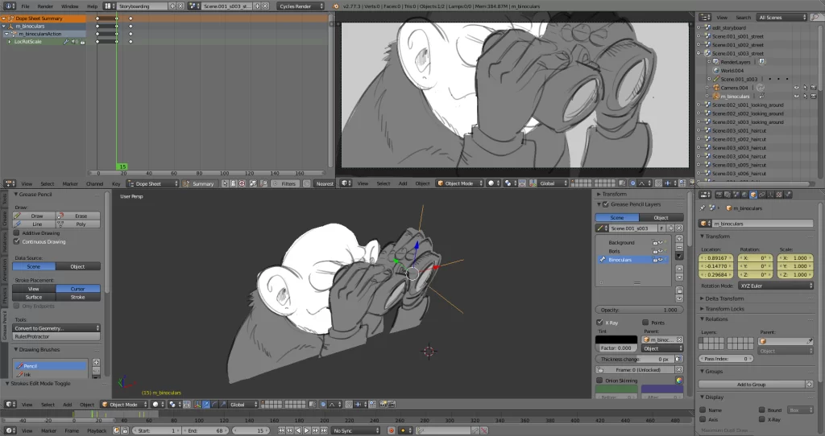Image resolution: width=825 pixels, height=436 pixels.
Task: Open the Convert to Geometry dropdown
Action: (57, 328)
